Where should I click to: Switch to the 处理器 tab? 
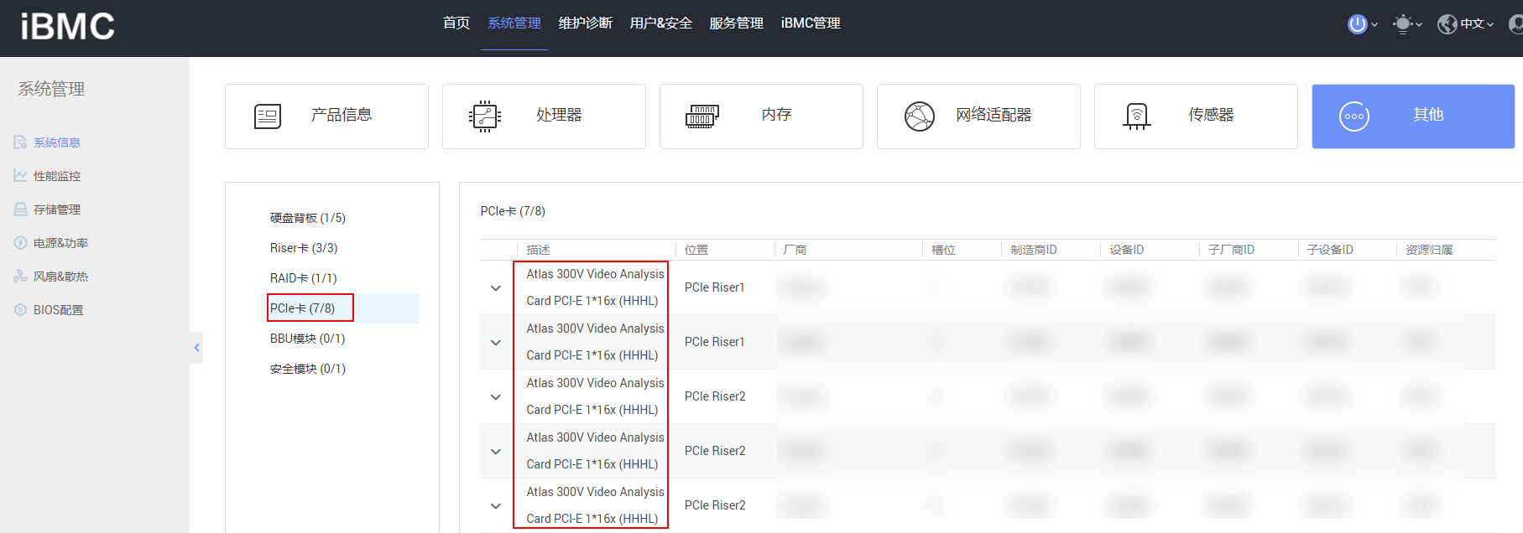[544, 116]
